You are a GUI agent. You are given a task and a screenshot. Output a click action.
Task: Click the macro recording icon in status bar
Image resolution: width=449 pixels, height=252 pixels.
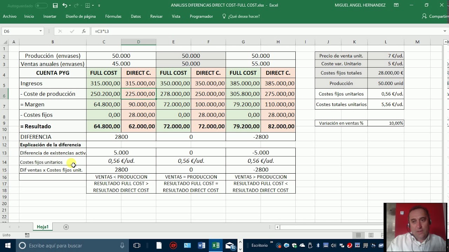(27, 235)
